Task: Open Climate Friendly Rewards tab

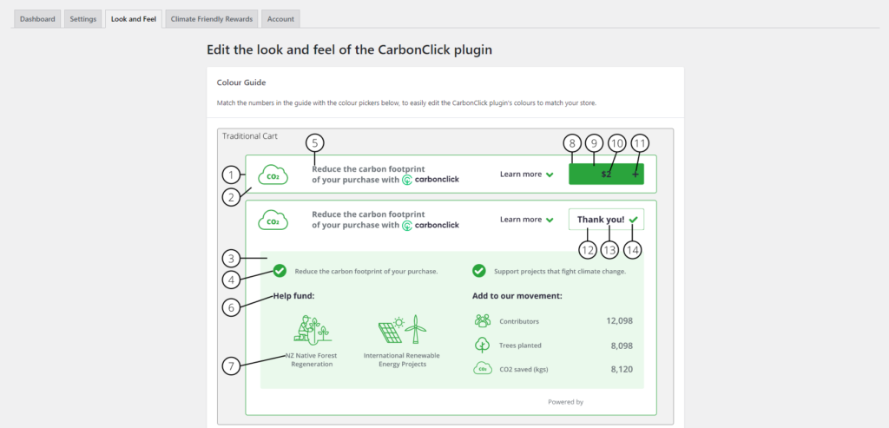Action: pos(212,19)
